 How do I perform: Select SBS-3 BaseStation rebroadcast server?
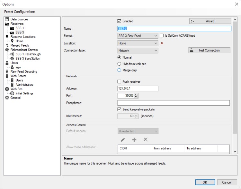(28, 59)
